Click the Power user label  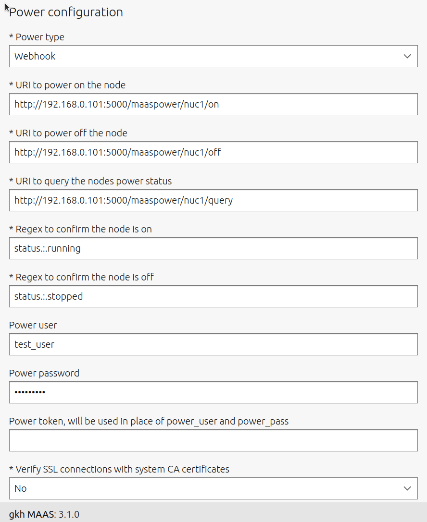click(33, 325)
